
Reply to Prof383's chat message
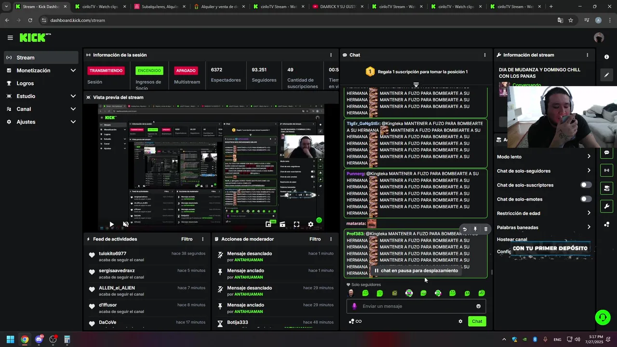coord(464,229)
